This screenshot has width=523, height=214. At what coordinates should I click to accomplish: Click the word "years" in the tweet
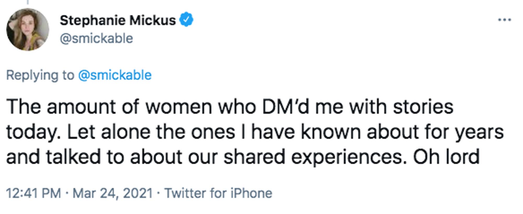click(479, 132)
